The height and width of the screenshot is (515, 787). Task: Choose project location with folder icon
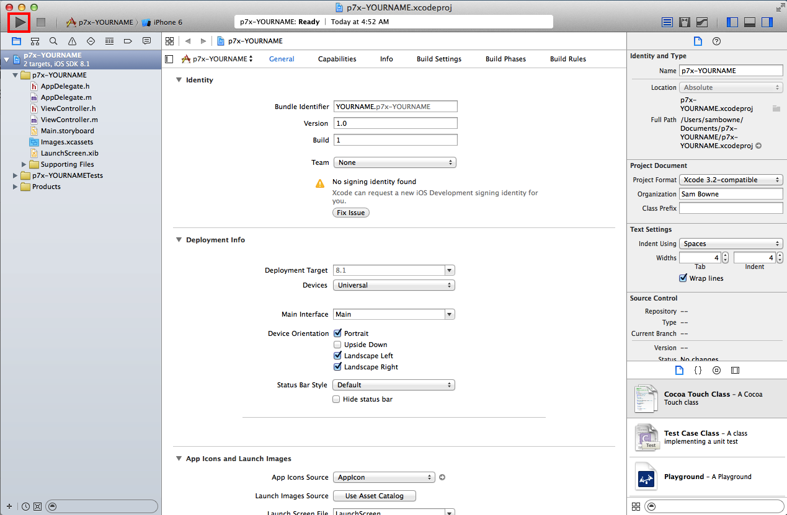(x=776, y=108)
